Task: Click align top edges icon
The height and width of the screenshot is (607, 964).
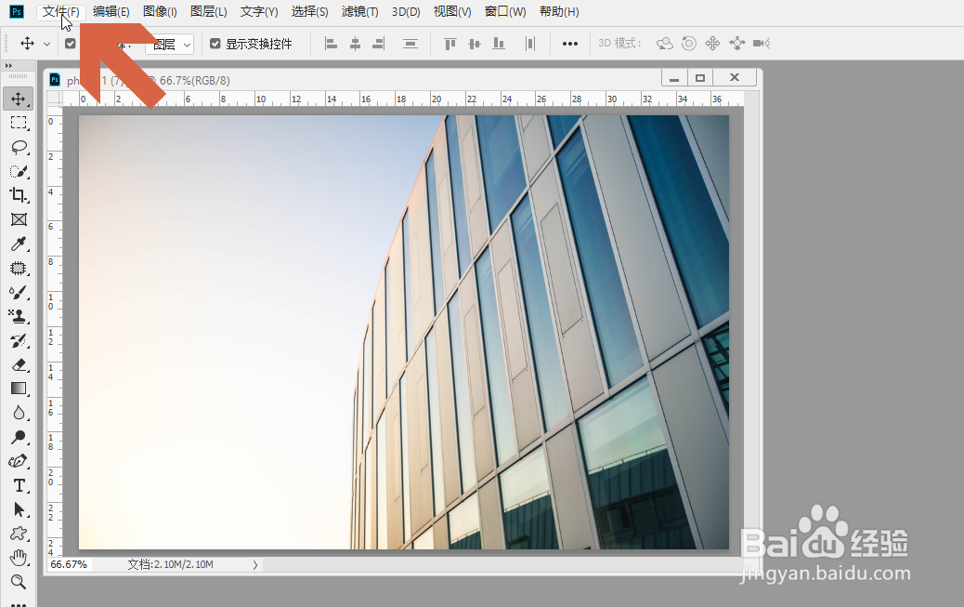Action: 450,44
